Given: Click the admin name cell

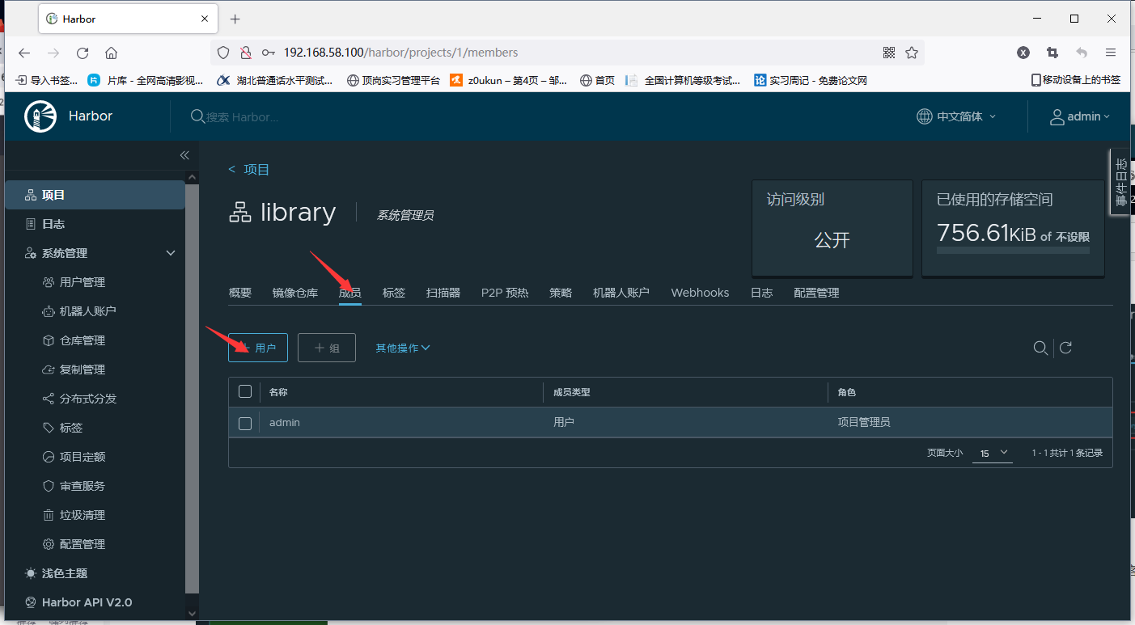Looking at the screenshot, I should coord(285,422).
